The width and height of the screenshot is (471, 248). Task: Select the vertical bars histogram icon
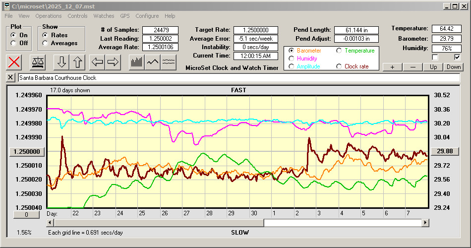pyautogui.click(x=136, y=62)
